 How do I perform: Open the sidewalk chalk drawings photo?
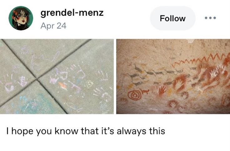[57, 77]
